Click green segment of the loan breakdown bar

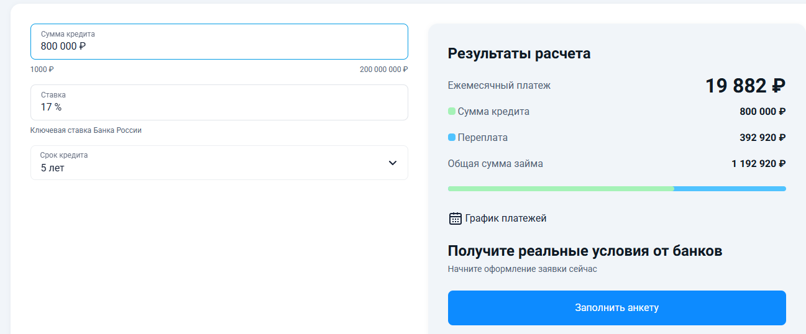pos(559,189)
